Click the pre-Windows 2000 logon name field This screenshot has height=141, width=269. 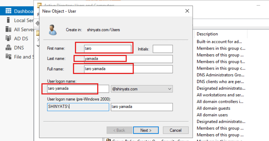coord(142,107)
